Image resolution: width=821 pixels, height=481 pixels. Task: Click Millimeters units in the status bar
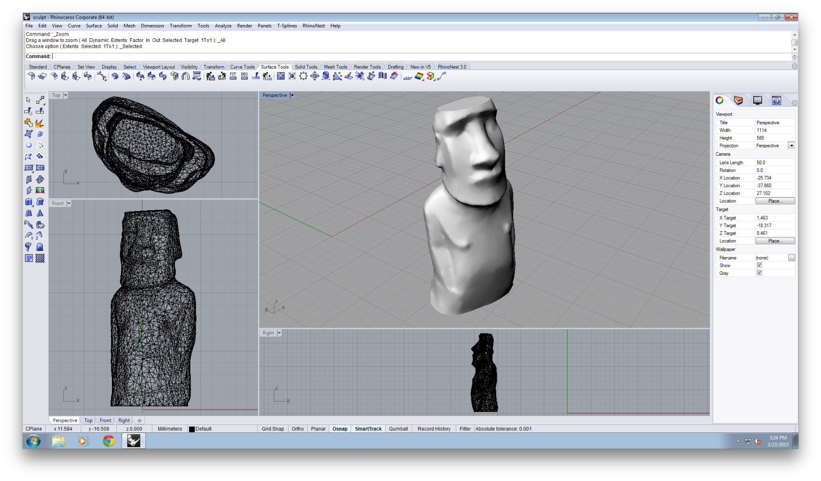pyautogui.click(x=170, y=429)
